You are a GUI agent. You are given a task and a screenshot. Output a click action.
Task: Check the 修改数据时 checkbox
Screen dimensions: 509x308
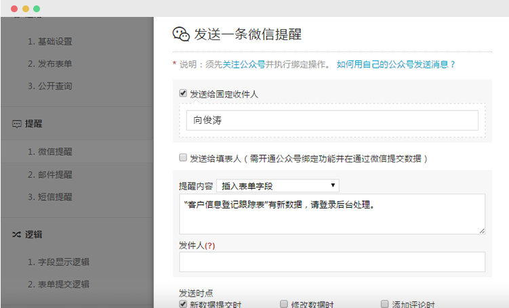pyautogui.click(x=284, y=305)
